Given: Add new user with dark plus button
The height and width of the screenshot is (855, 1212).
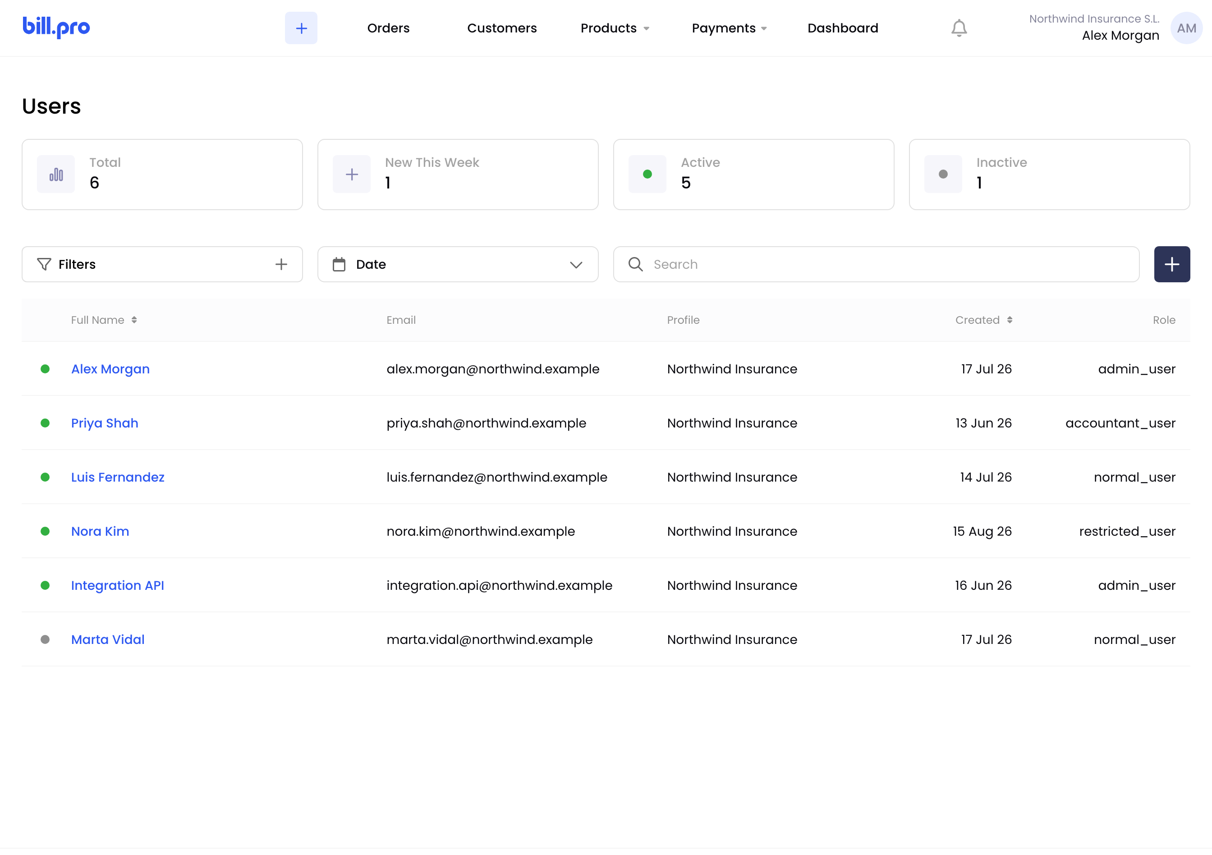Looking at the screenshot, I should (x=1172, y=264).
